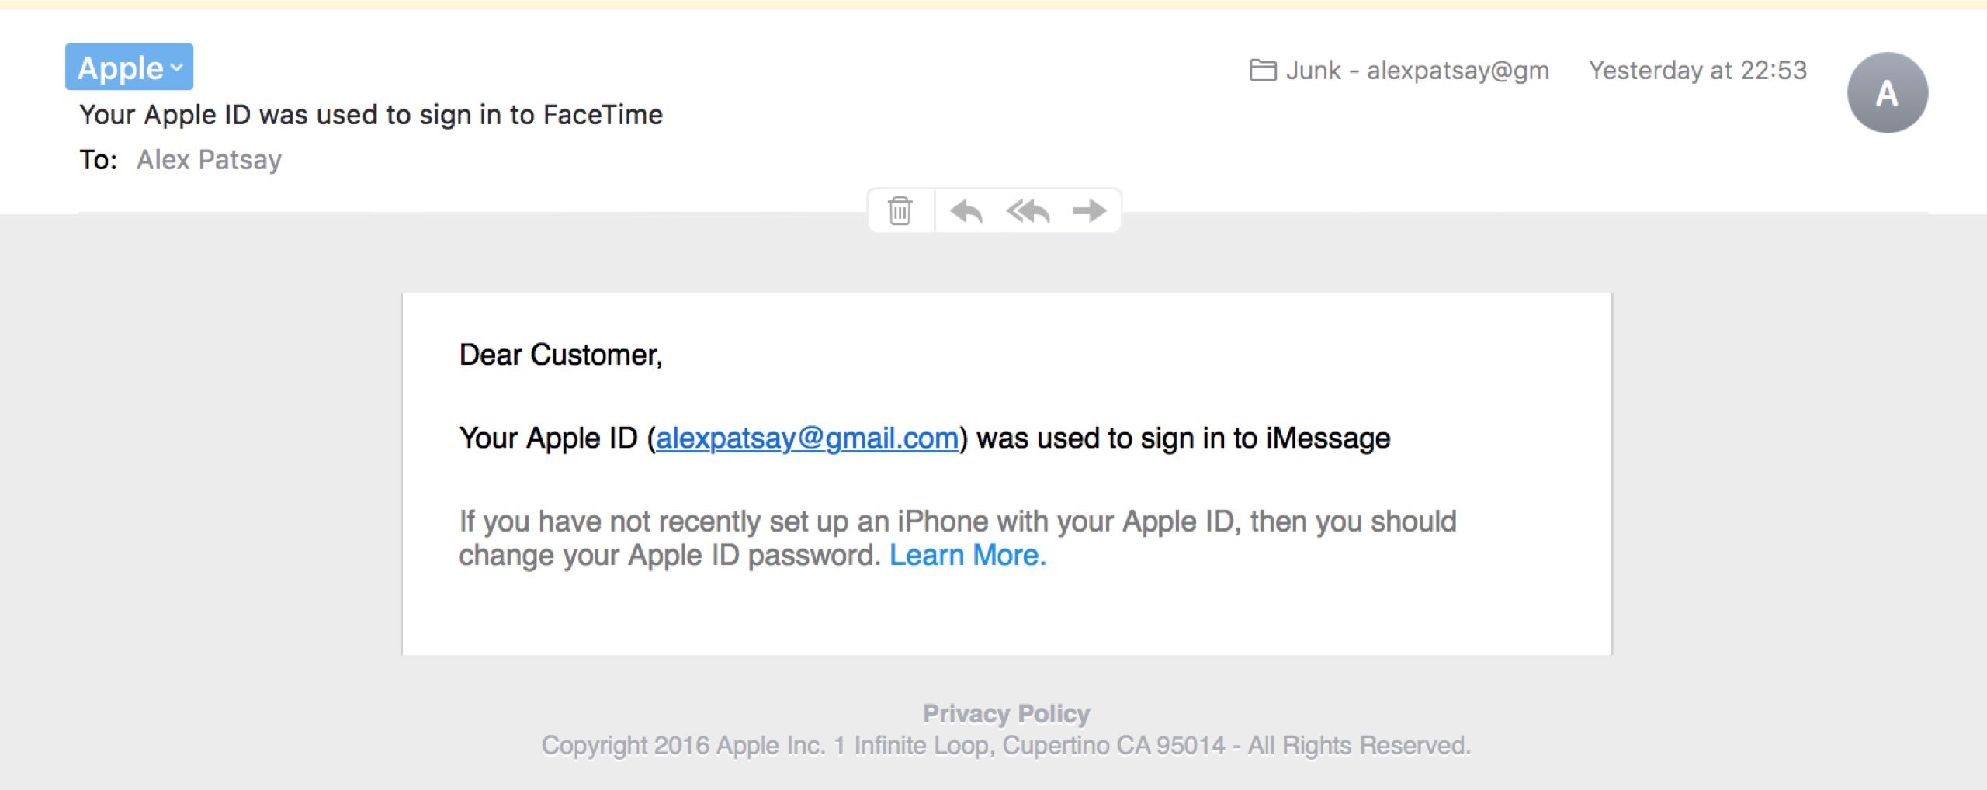
Task: Reply to the Apple email
Action: point(966,210)
